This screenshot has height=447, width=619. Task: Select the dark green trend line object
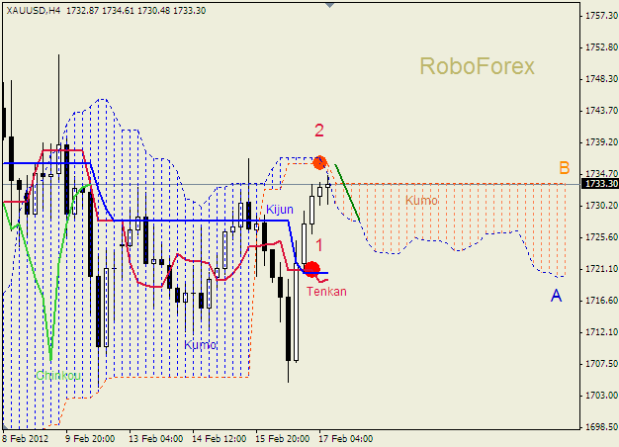point(347,193)
